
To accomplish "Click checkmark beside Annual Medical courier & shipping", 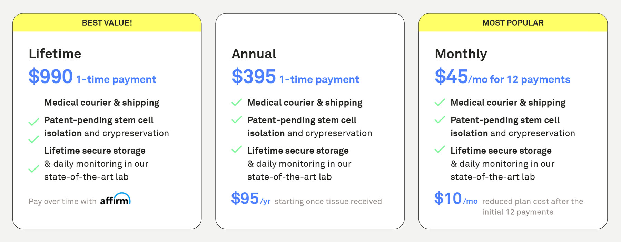I will (x=237, y=103).
